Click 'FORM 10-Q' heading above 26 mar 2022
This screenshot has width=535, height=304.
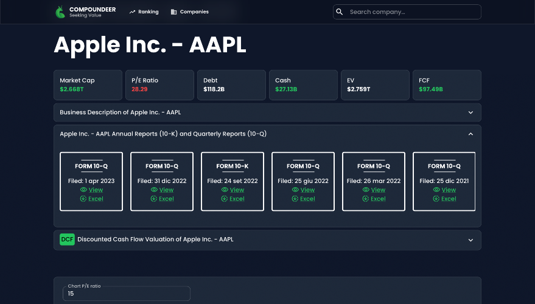[374, 167]
